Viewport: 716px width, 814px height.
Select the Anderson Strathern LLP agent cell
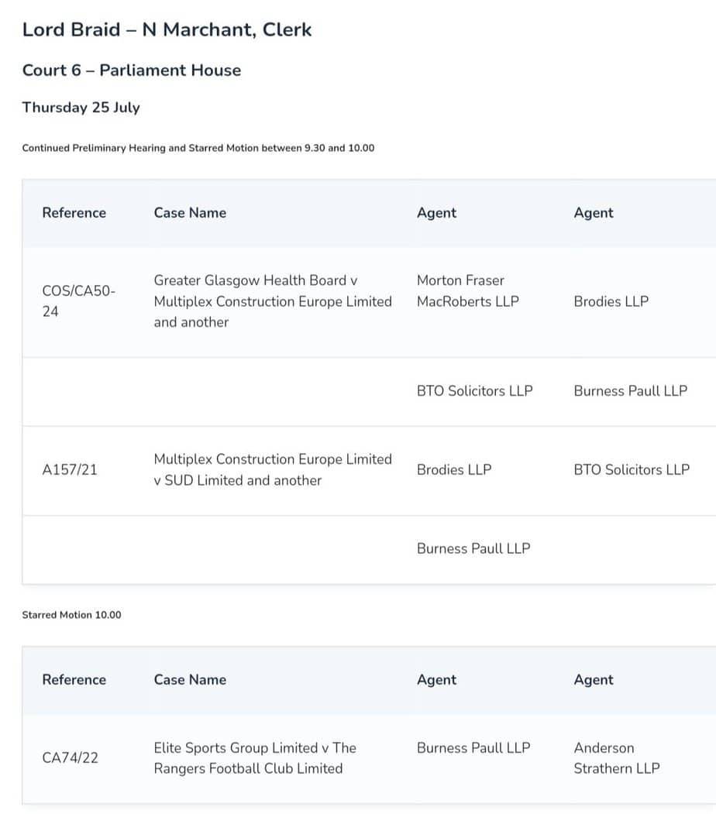click(617, 758)
